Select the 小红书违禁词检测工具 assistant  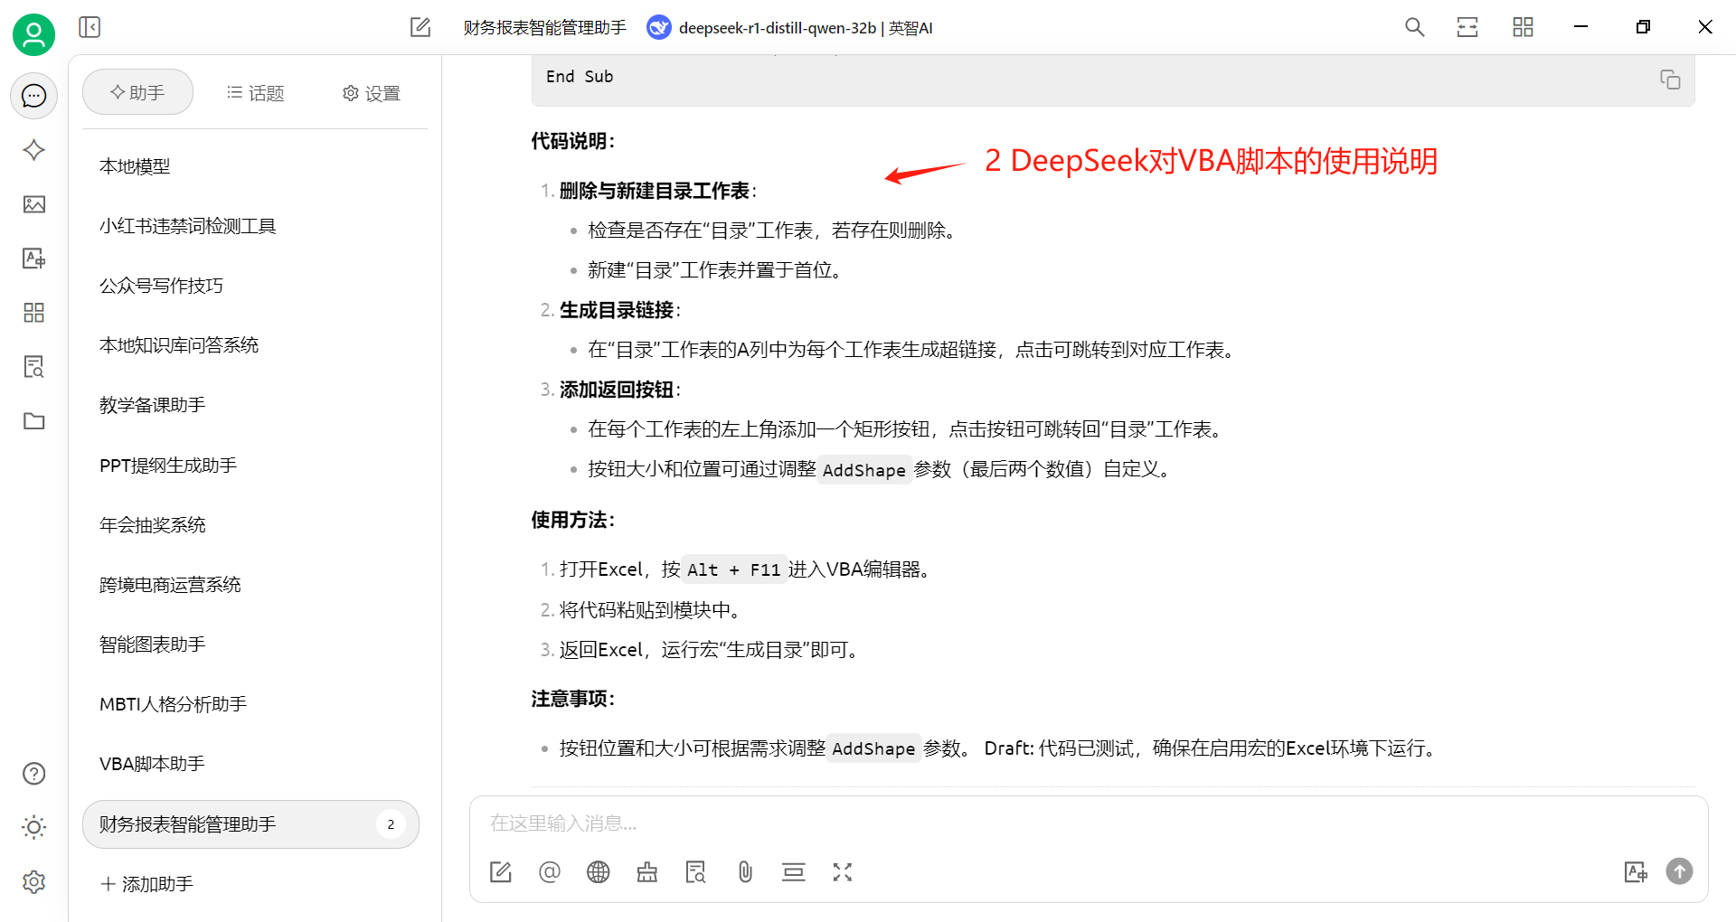coord(250,226)
